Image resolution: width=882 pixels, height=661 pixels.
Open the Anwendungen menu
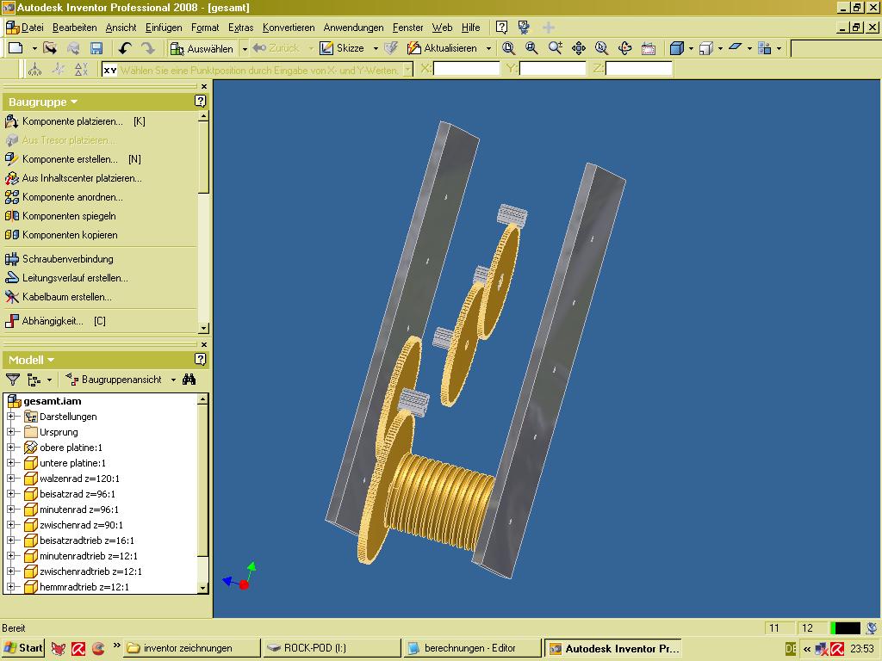pyautogui.click(x=353, y=28)
